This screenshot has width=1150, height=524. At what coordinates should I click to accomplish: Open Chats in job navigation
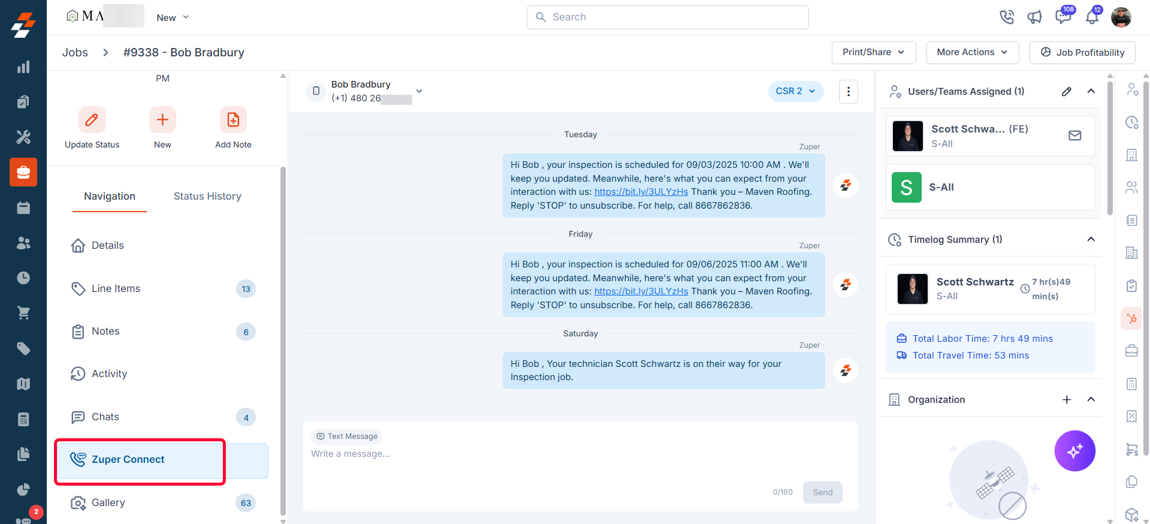coord(163,417)
